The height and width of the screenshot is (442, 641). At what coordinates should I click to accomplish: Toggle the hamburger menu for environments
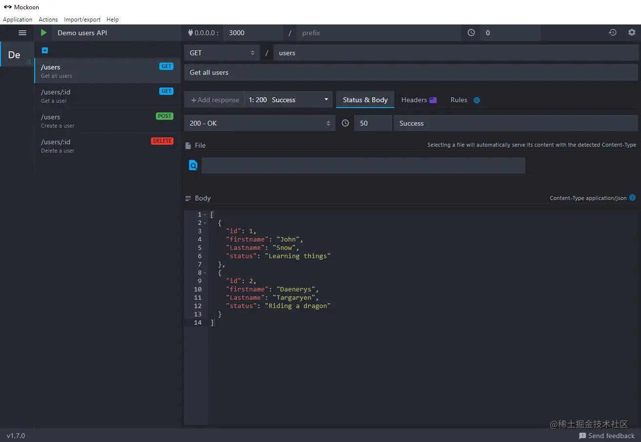22,33
